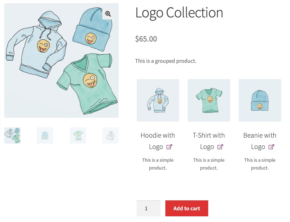
Task: Click the main Logo Collection product image
Action: coord(61,60)
